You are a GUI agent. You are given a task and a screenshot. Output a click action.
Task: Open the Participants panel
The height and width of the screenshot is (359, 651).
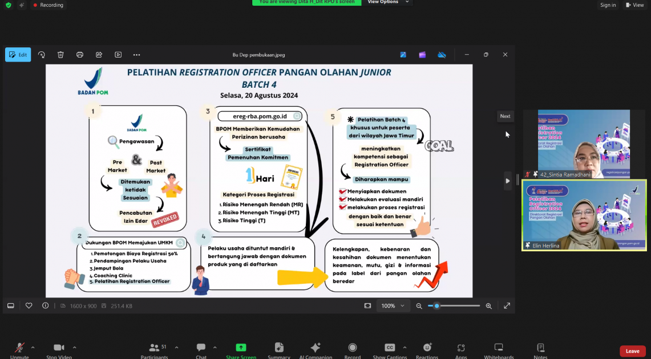tap(155, 349)
